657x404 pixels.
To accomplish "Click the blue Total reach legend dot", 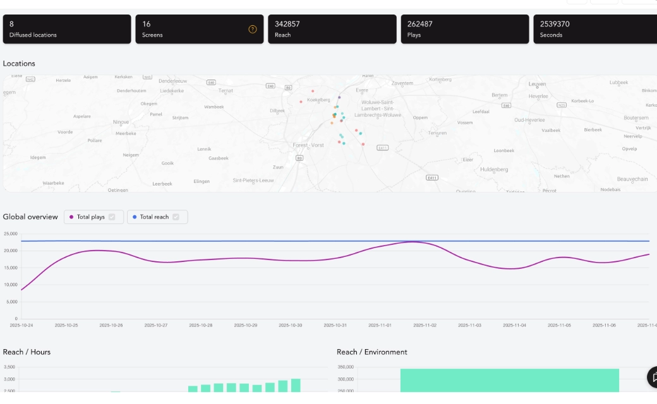I will [135, 217].
